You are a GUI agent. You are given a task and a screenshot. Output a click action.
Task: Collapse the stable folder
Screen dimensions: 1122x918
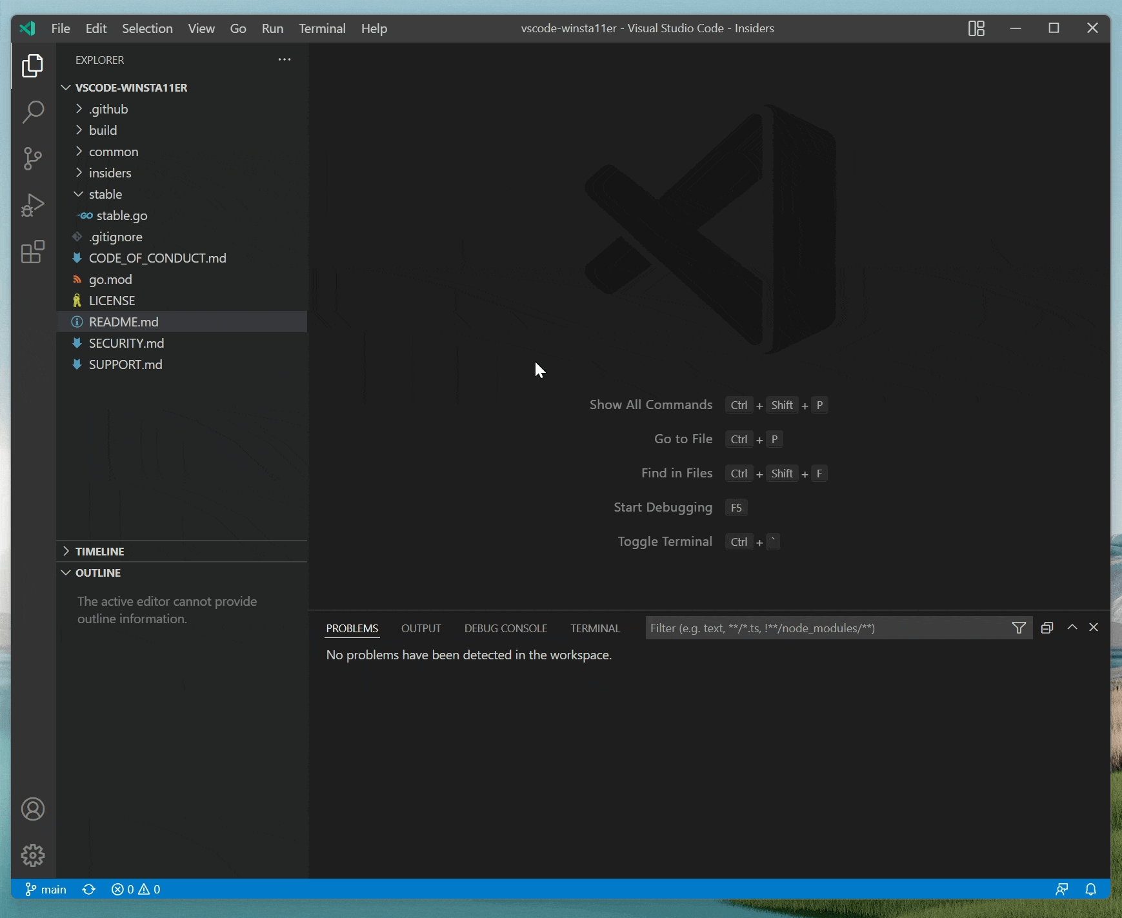(182, 194)
